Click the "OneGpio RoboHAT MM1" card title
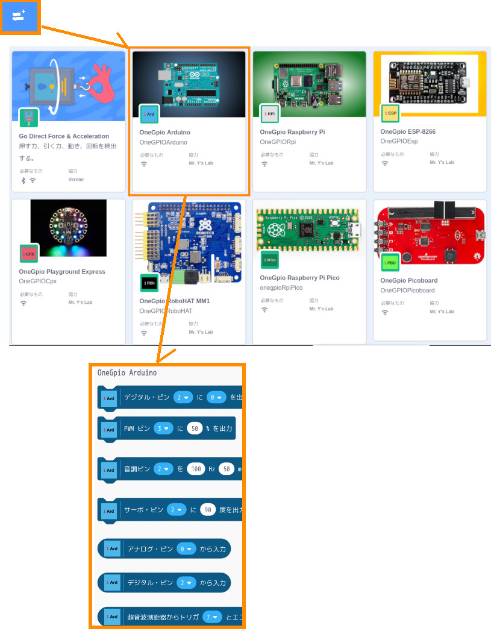491x631 pixels. tap(175, 301)
